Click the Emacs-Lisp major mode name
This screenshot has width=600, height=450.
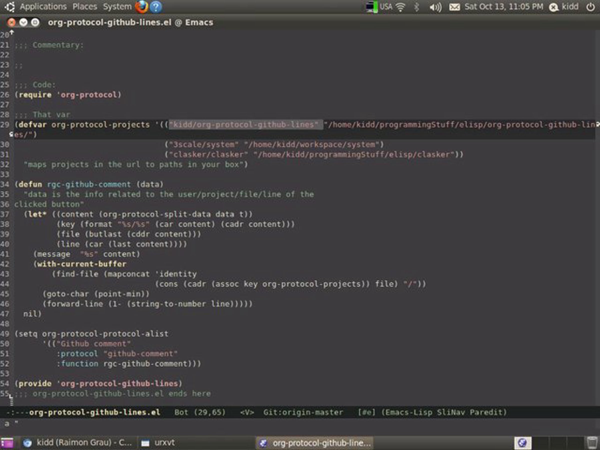click(408, 412)
